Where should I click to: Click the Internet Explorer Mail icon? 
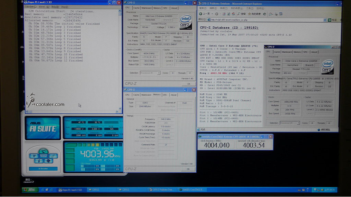(271, 14)
